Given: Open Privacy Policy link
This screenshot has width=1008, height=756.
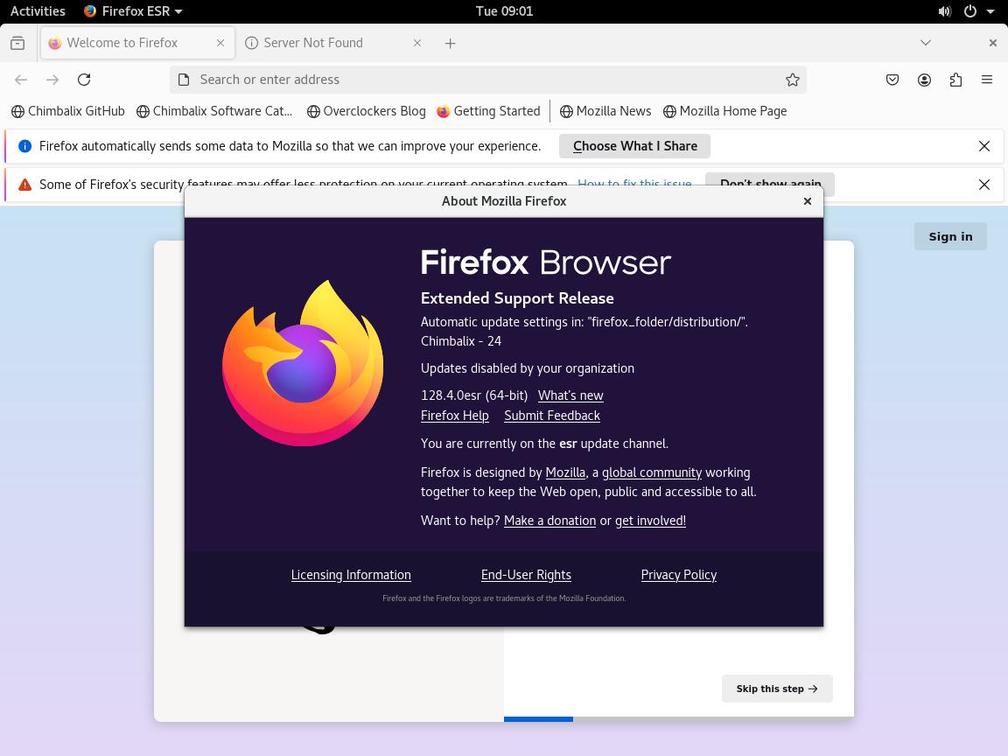Looking at the screenshot, I should (678, 575).
